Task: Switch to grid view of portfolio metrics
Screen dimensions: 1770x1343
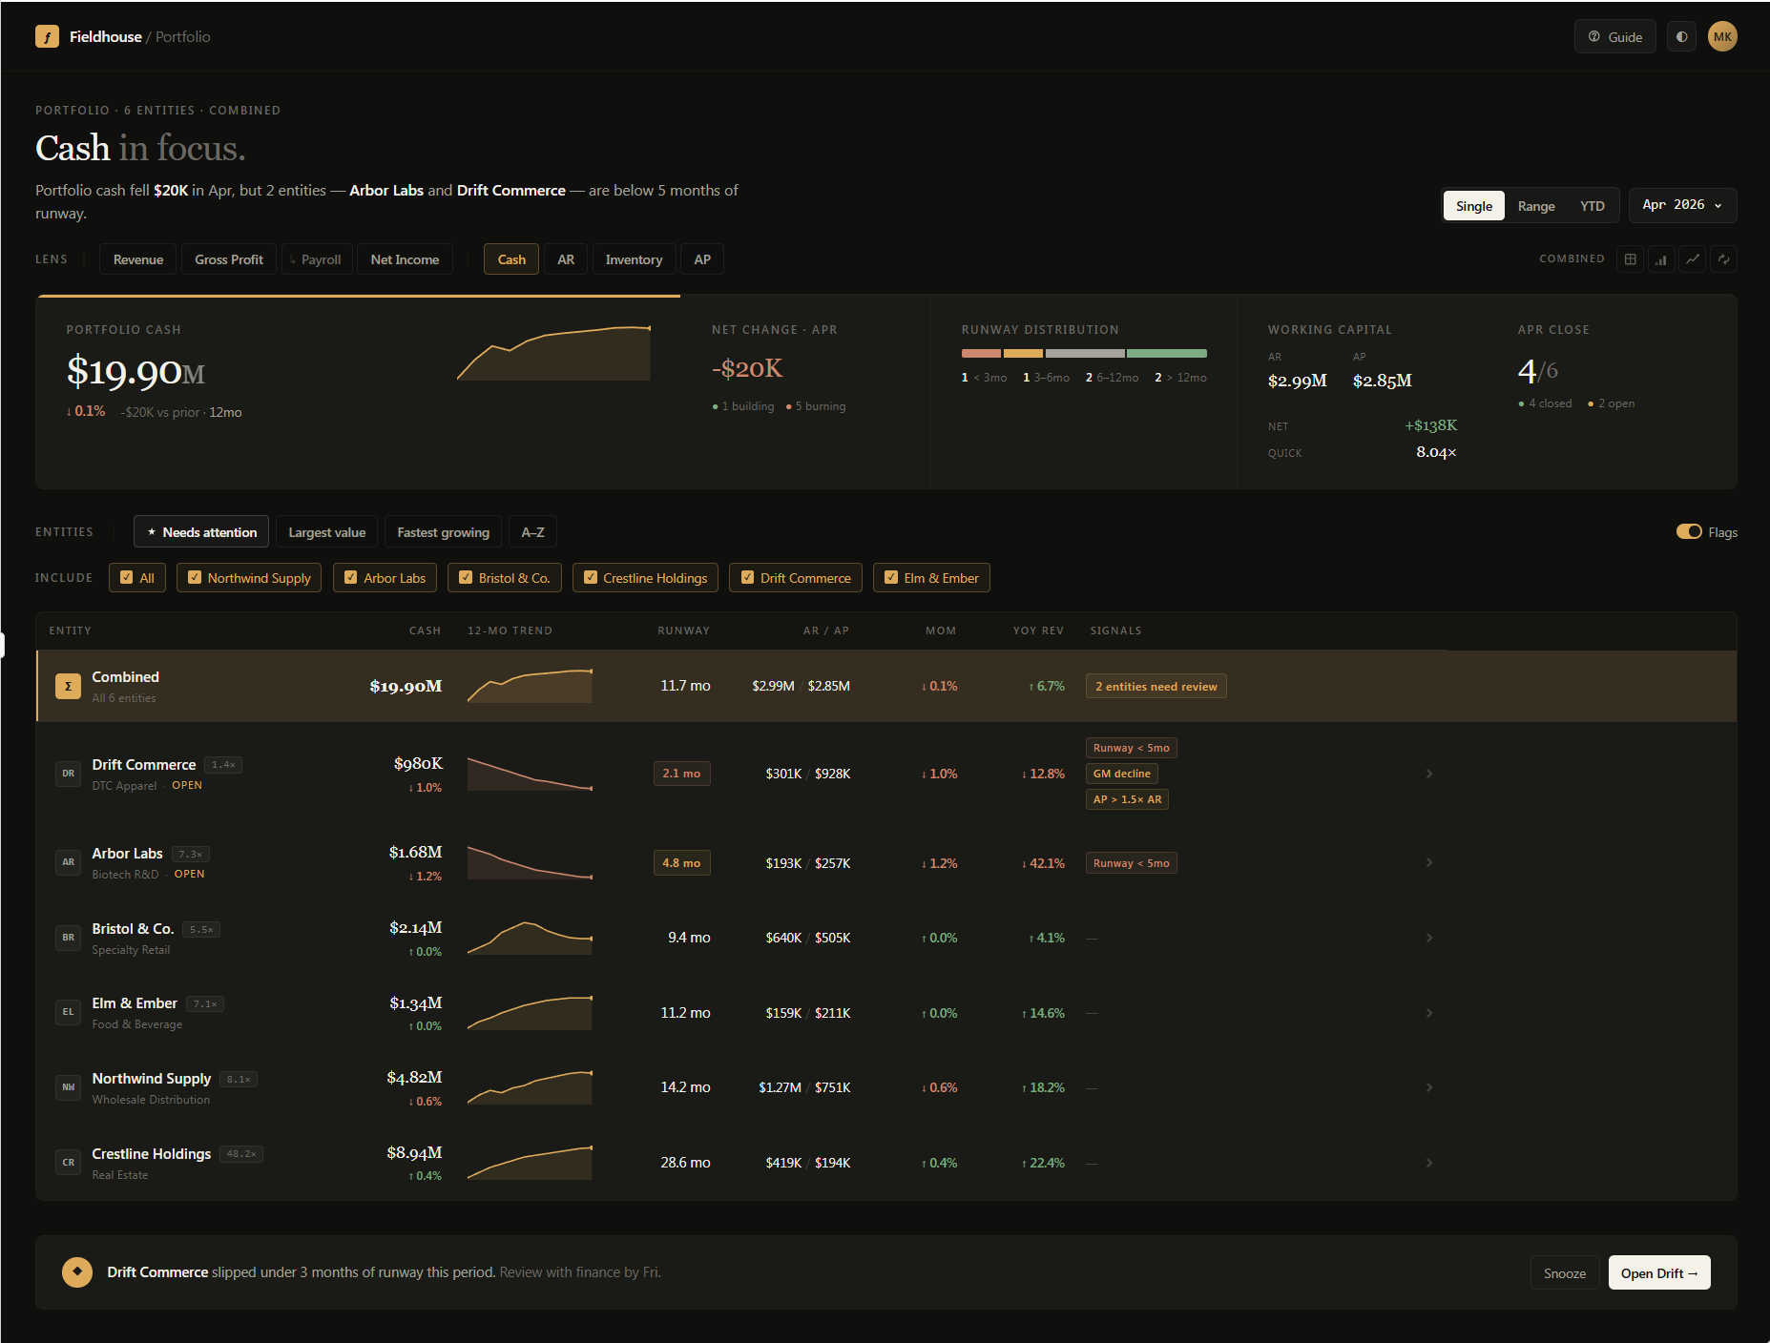Action: pyautogui.click(x=1629, y=258)
